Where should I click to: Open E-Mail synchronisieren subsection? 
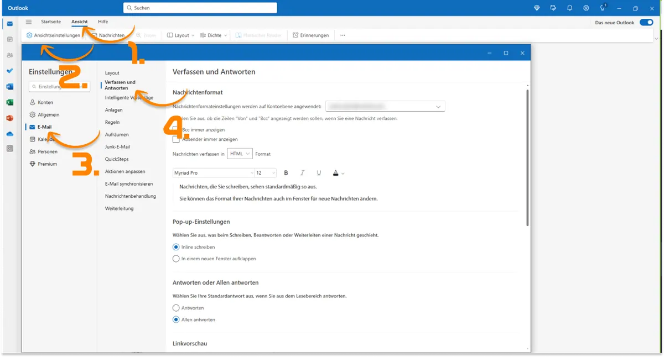coord(129,183)
